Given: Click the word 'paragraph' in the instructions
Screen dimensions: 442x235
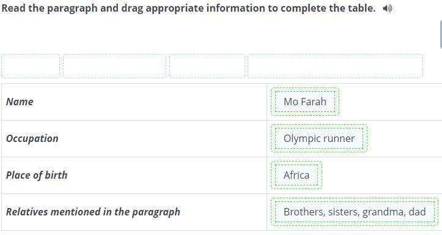Looking at the screenshot, I should tap(72, 8).
